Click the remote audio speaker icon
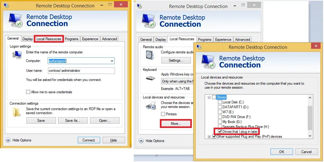Screen dimensions: 324x162 (150, 55)
